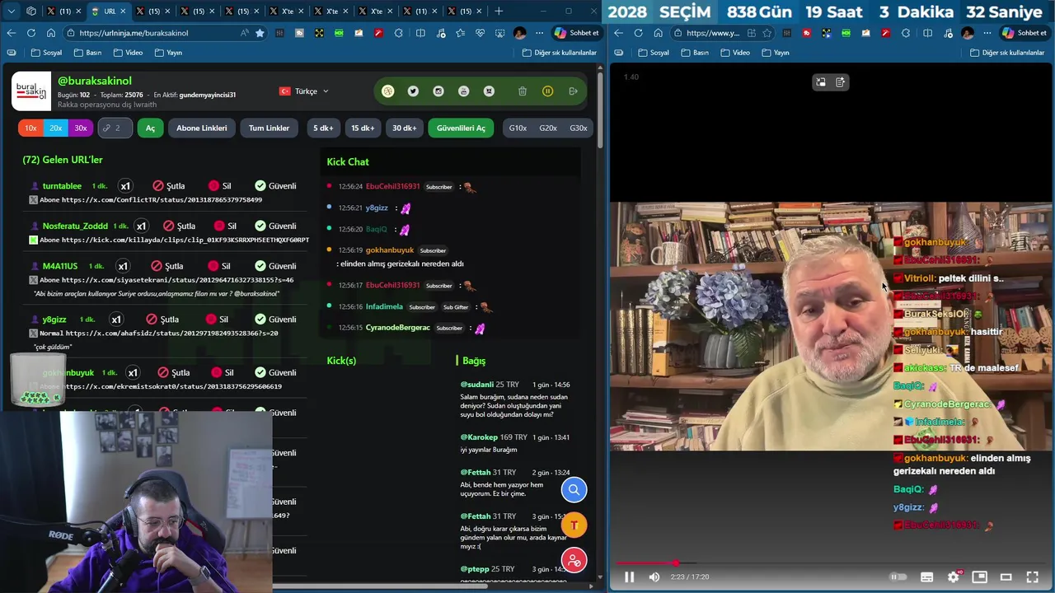Open the Türkçe language dropdown
The width and height of the screenshot is (1055, 593).
(304, 91)
